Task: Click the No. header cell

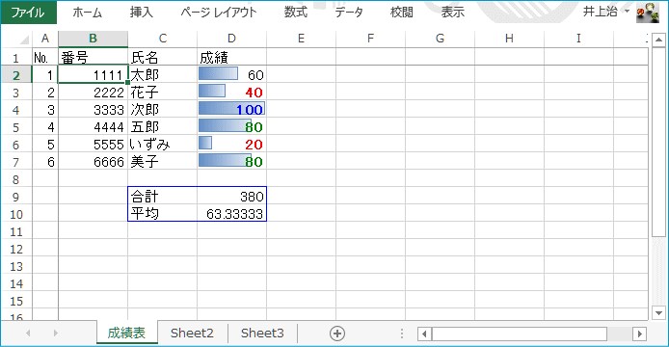Action: [45, 57]
